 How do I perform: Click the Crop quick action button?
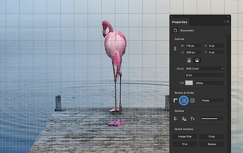coord(212,136)
